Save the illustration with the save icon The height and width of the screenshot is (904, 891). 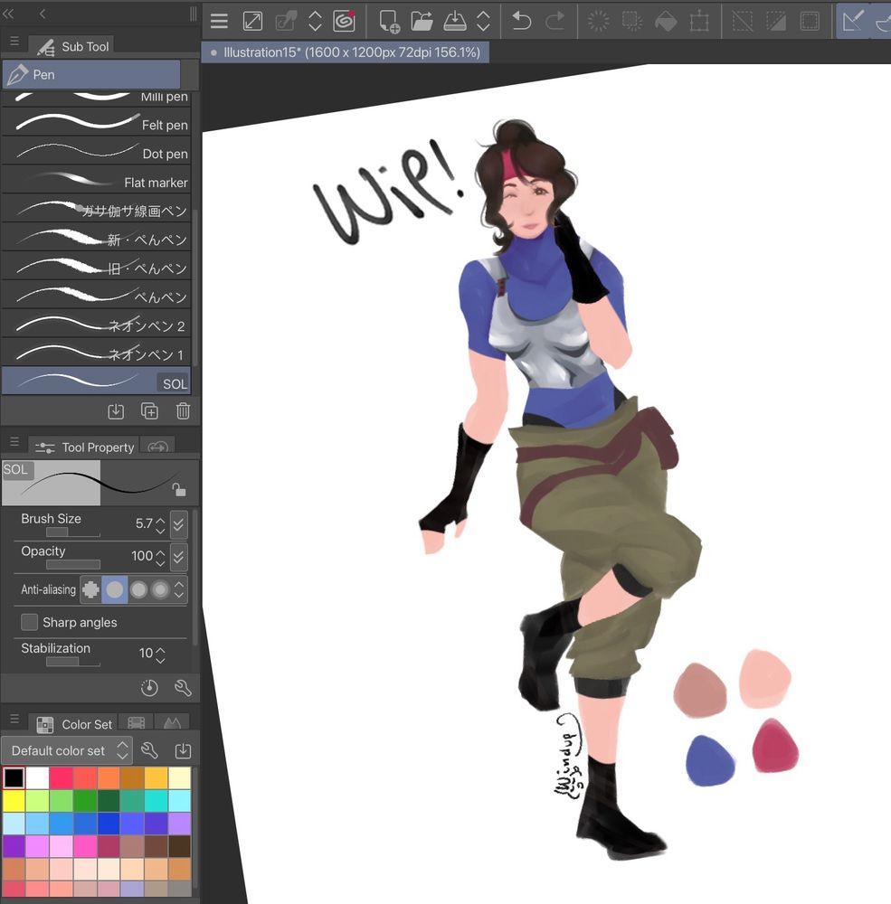[455, 22]
